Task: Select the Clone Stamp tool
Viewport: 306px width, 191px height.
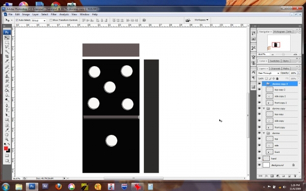Action: coord(7,76)
